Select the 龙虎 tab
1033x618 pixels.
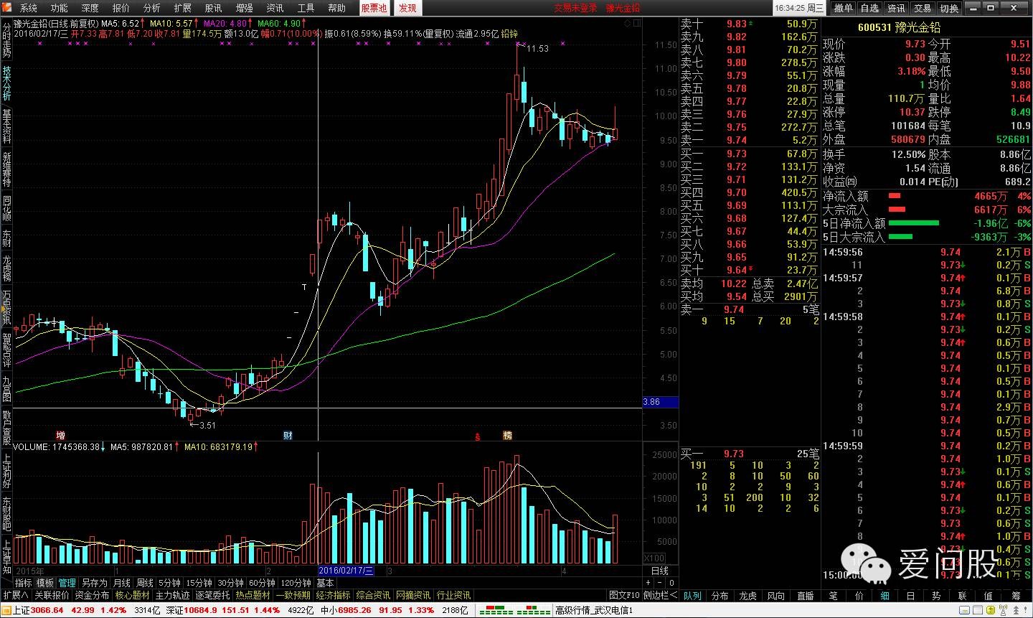click(748, 596)
